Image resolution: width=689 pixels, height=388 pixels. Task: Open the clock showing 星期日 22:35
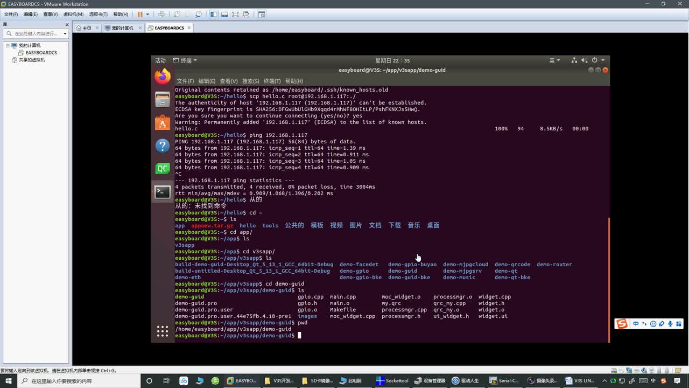pyautogui.click(x=392, y=60)
